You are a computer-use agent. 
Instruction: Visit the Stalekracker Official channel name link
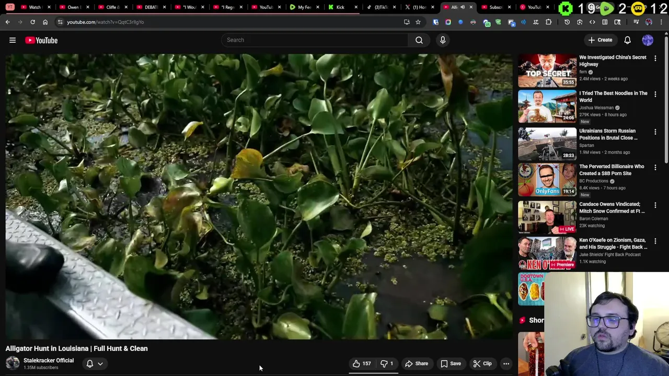coord(49,360)
